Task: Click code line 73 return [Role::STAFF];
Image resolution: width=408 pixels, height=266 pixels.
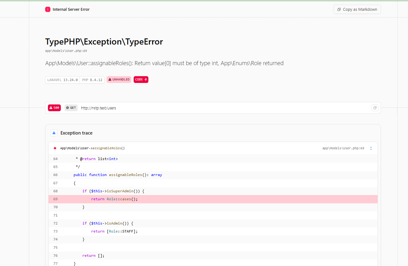Action: [x=213, y=231]
